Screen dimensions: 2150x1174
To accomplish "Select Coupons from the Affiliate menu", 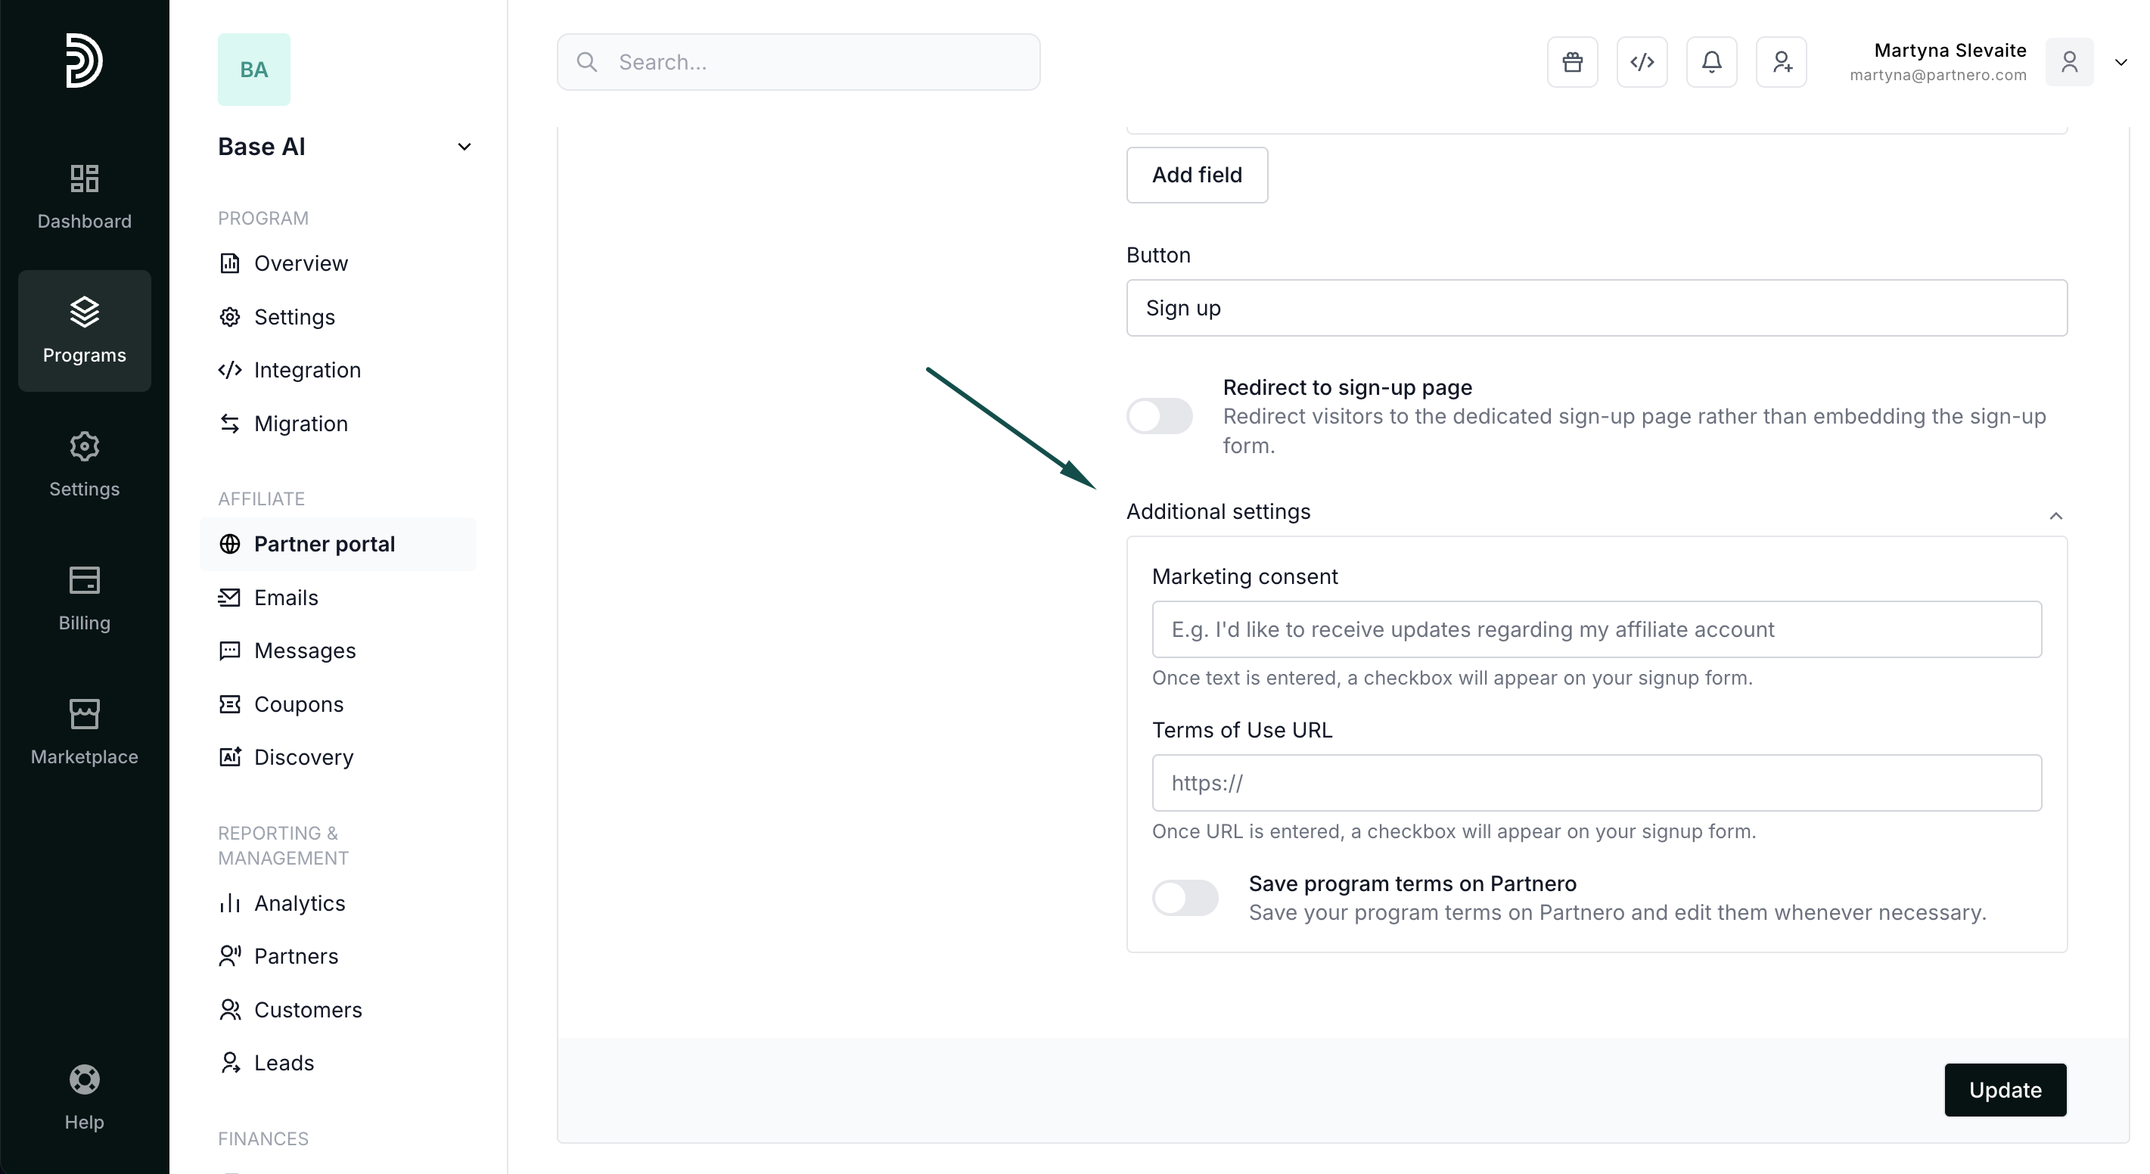I will point(298,704).
